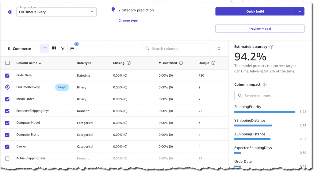Click magnifier icon in Column impact search
The width and height of the screenshot is (314, 172).
coord(240,96)
